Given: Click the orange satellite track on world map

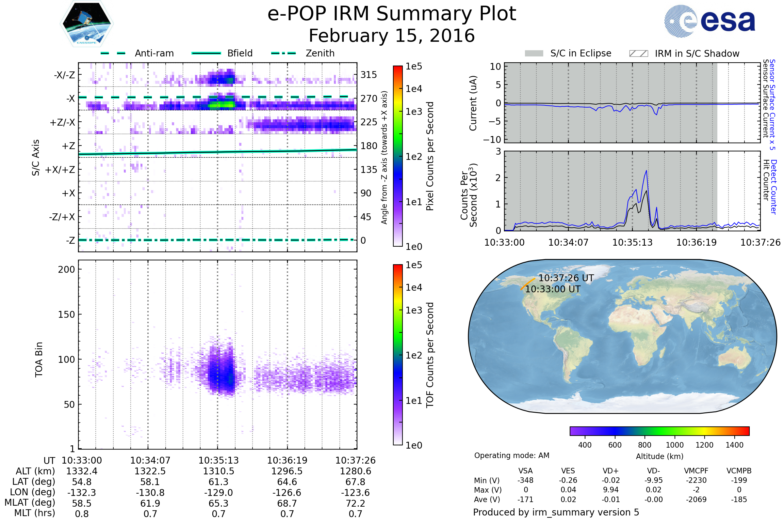Looking at the screenshot, I should coord(528,284).
